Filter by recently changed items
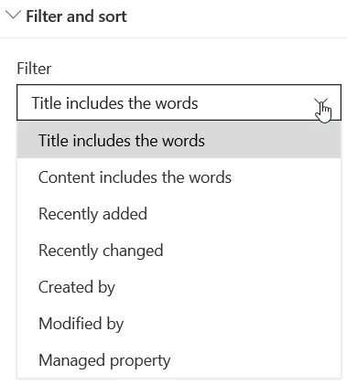347x385 pixels. pos(179,251)
